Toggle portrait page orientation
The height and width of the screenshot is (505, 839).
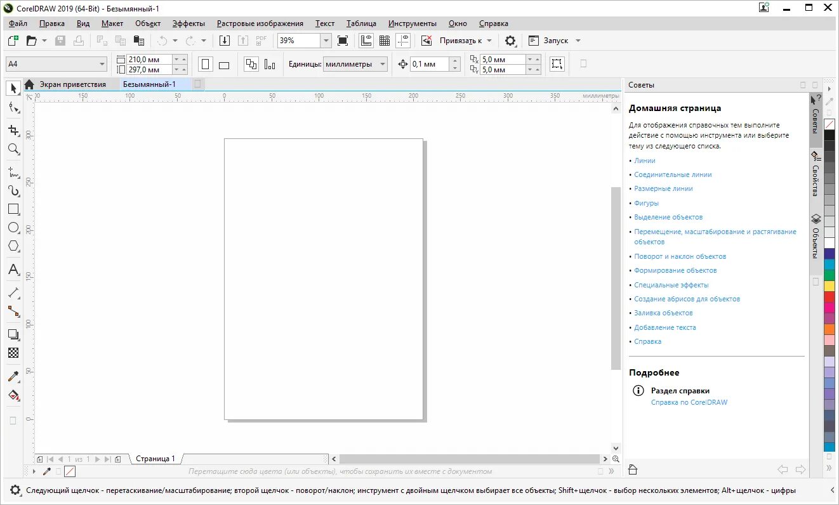click(206, 63)
